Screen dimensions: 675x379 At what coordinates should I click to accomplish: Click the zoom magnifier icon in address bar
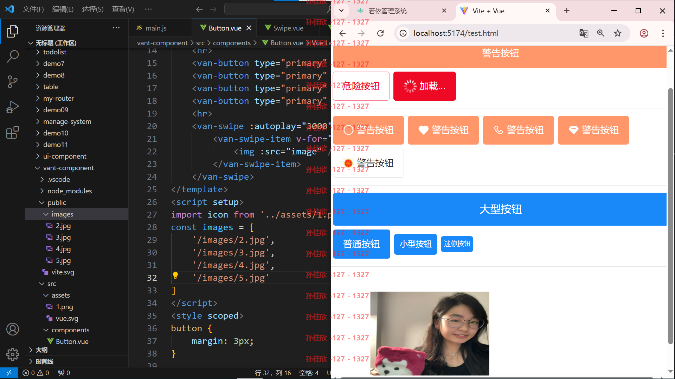[601, 33]
